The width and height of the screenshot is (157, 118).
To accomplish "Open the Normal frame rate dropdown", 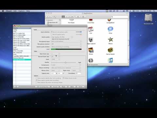I will tap(55, 56).
